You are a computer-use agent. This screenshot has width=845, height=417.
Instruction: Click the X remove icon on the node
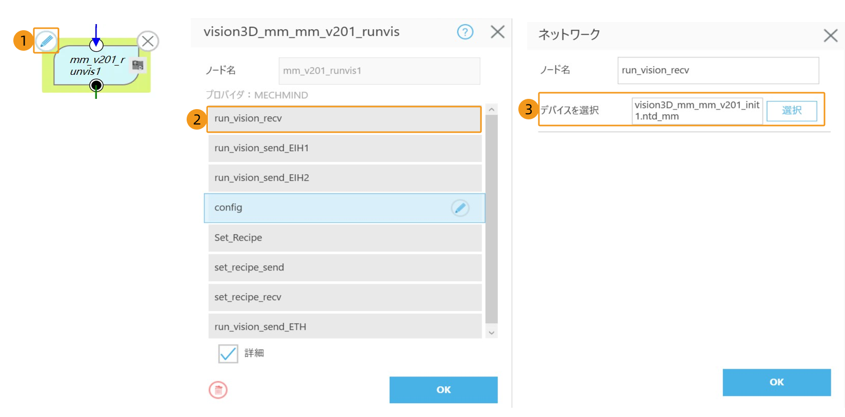(x=148, y=41)
